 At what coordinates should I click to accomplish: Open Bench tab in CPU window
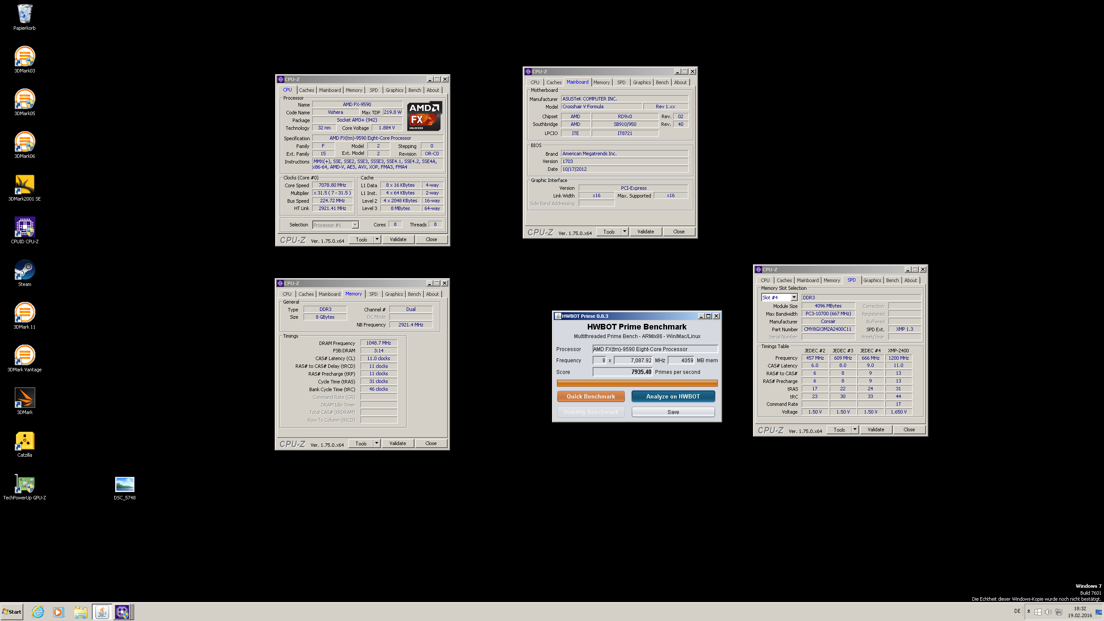click(x=415, y=90)
